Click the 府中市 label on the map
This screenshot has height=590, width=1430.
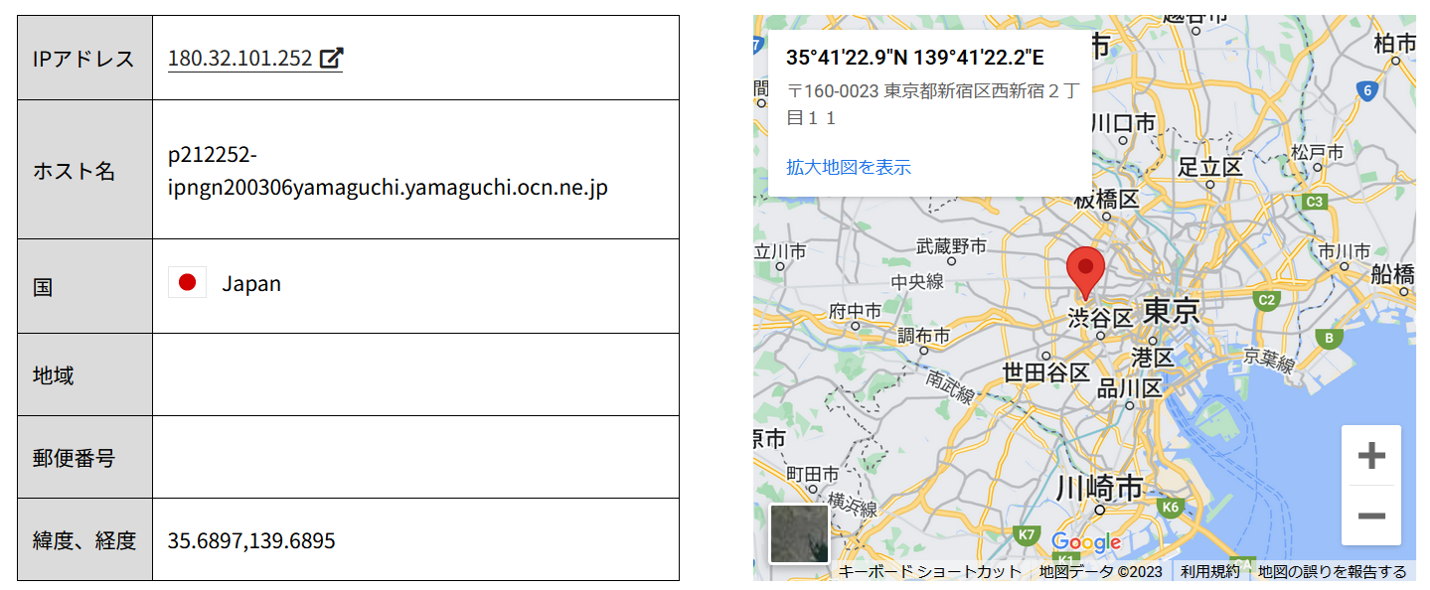coord(855,311)
